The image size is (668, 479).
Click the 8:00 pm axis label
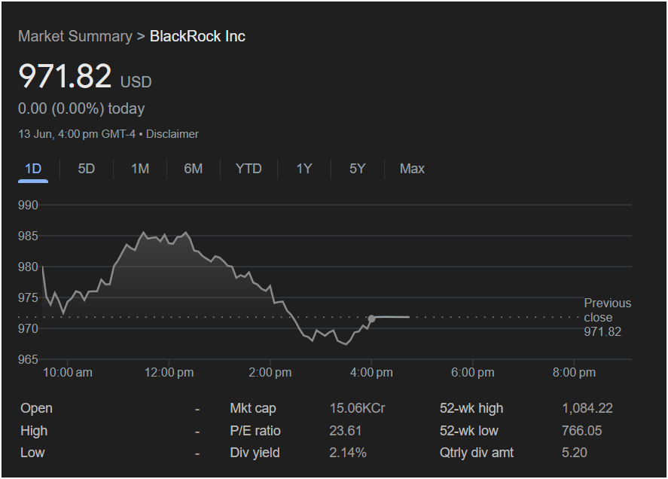coord(574,373)
